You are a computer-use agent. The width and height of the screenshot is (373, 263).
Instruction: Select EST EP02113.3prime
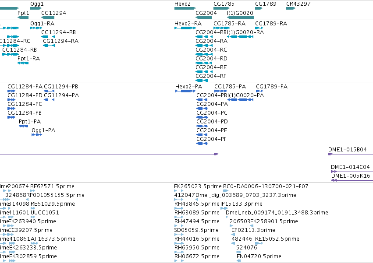[233, 235]
